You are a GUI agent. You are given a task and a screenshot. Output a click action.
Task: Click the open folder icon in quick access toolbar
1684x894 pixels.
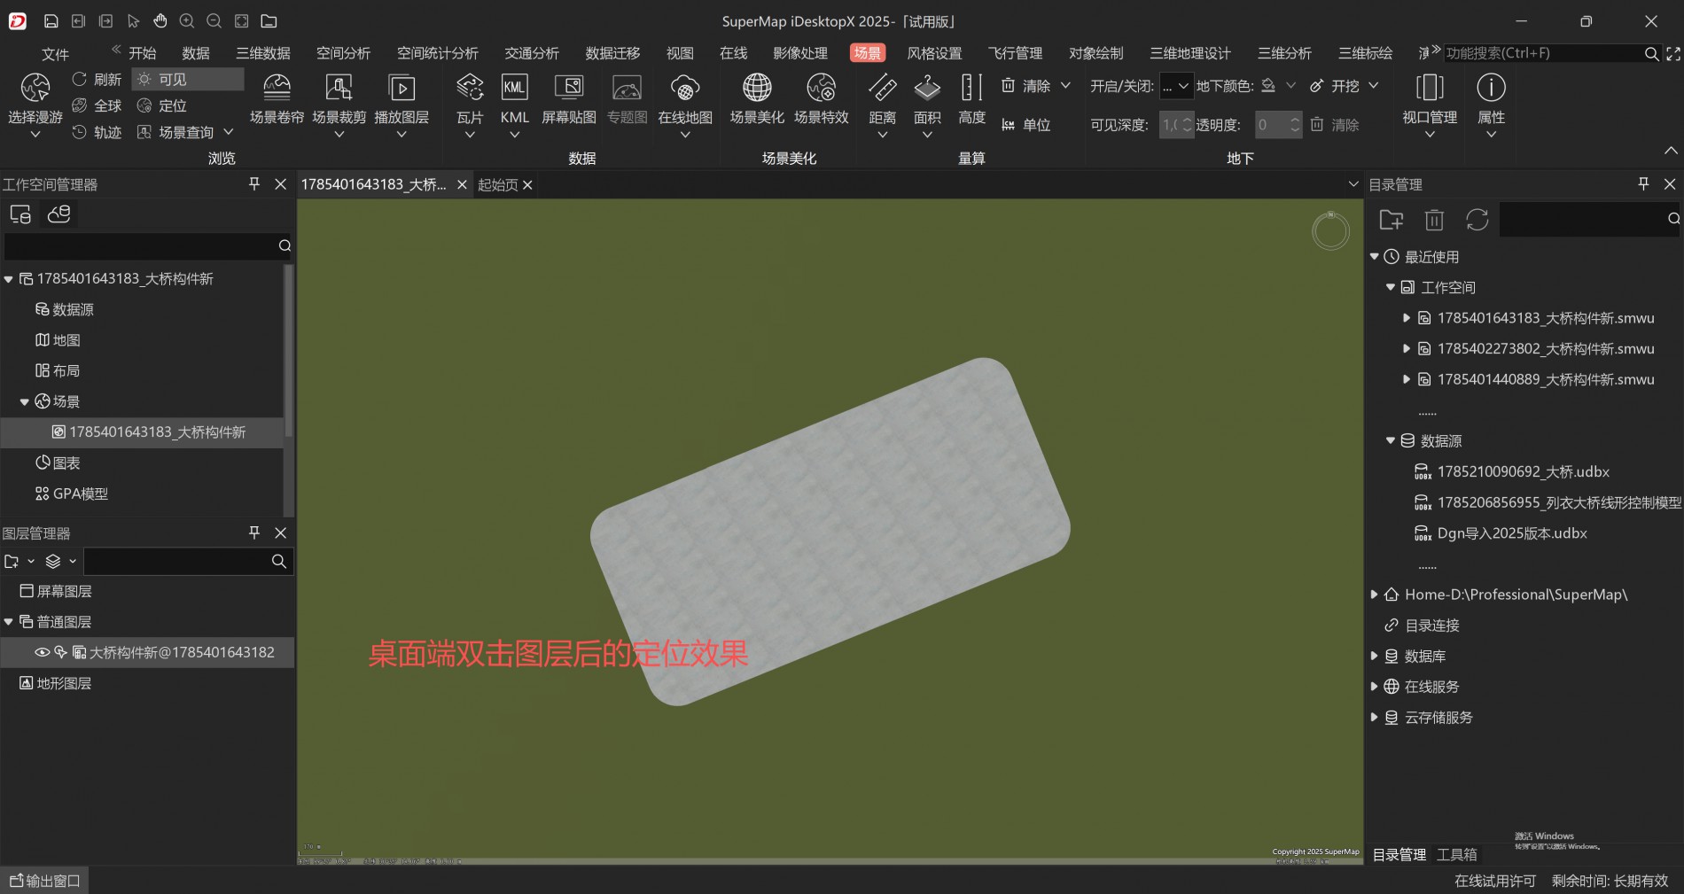click(269, 21)
